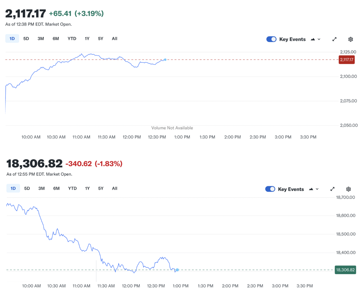Click current price dot on bottom chart
Image resolution: width=361 pixels, height=292 pixels.
coord(177,270)
